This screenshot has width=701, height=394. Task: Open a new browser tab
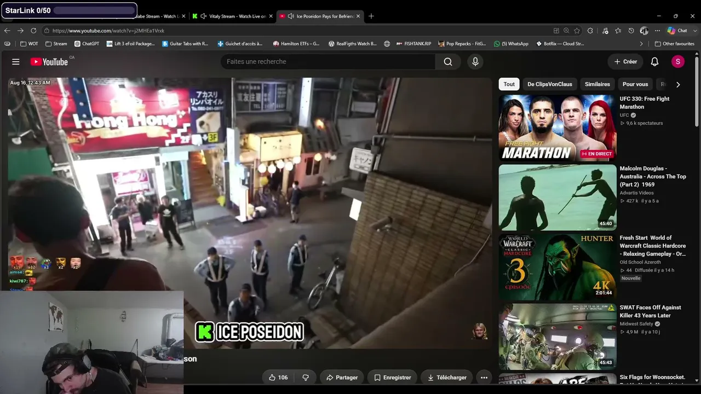371,16
